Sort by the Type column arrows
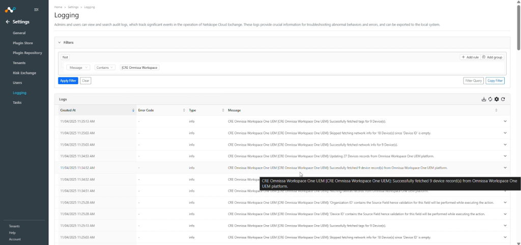 pos(223,110)
